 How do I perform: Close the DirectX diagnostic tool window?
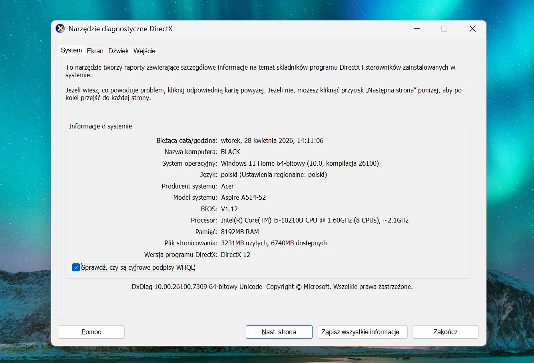pyautogui.click(x=472, y=29)
